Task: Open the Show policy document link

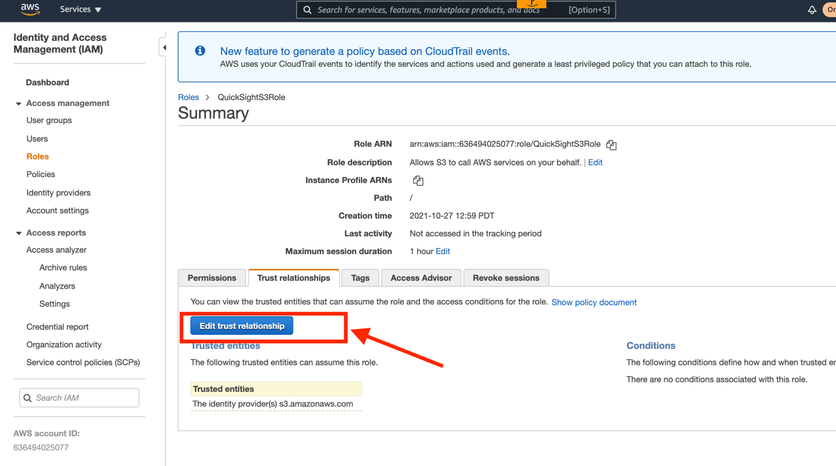Action: [594, 302]
